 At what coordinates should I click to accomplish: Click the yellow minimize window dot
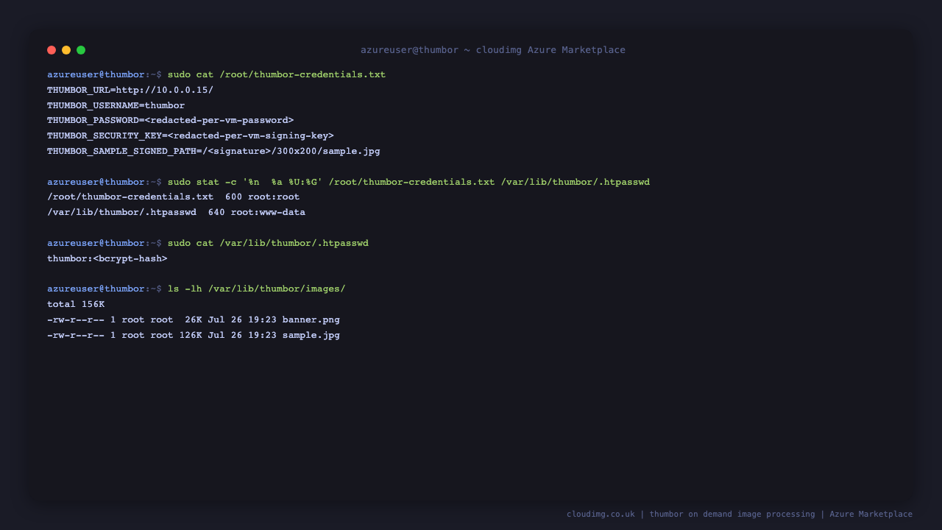pos(66,50)
